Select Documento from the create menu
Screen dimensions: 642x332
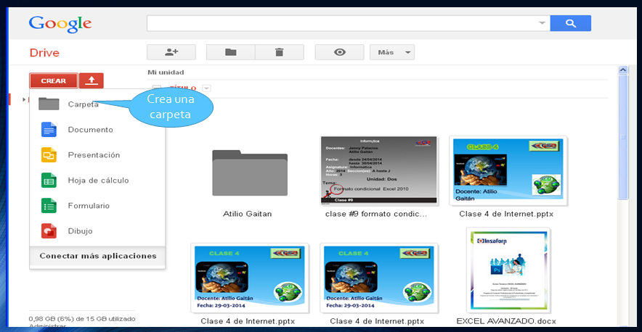coord(97,130)
